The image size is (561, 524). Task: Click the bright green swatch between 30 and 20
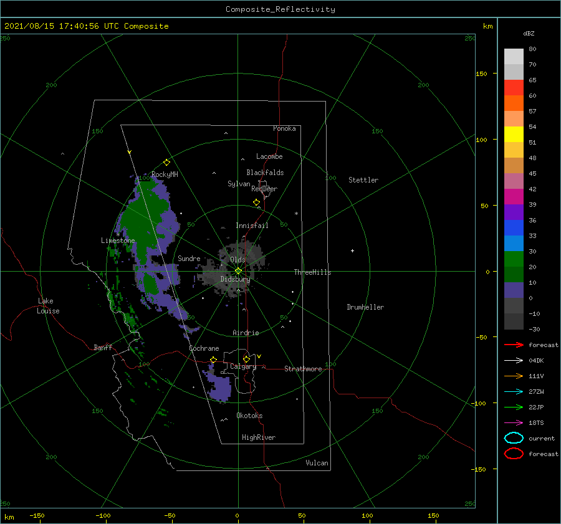(x=514, y=259)
